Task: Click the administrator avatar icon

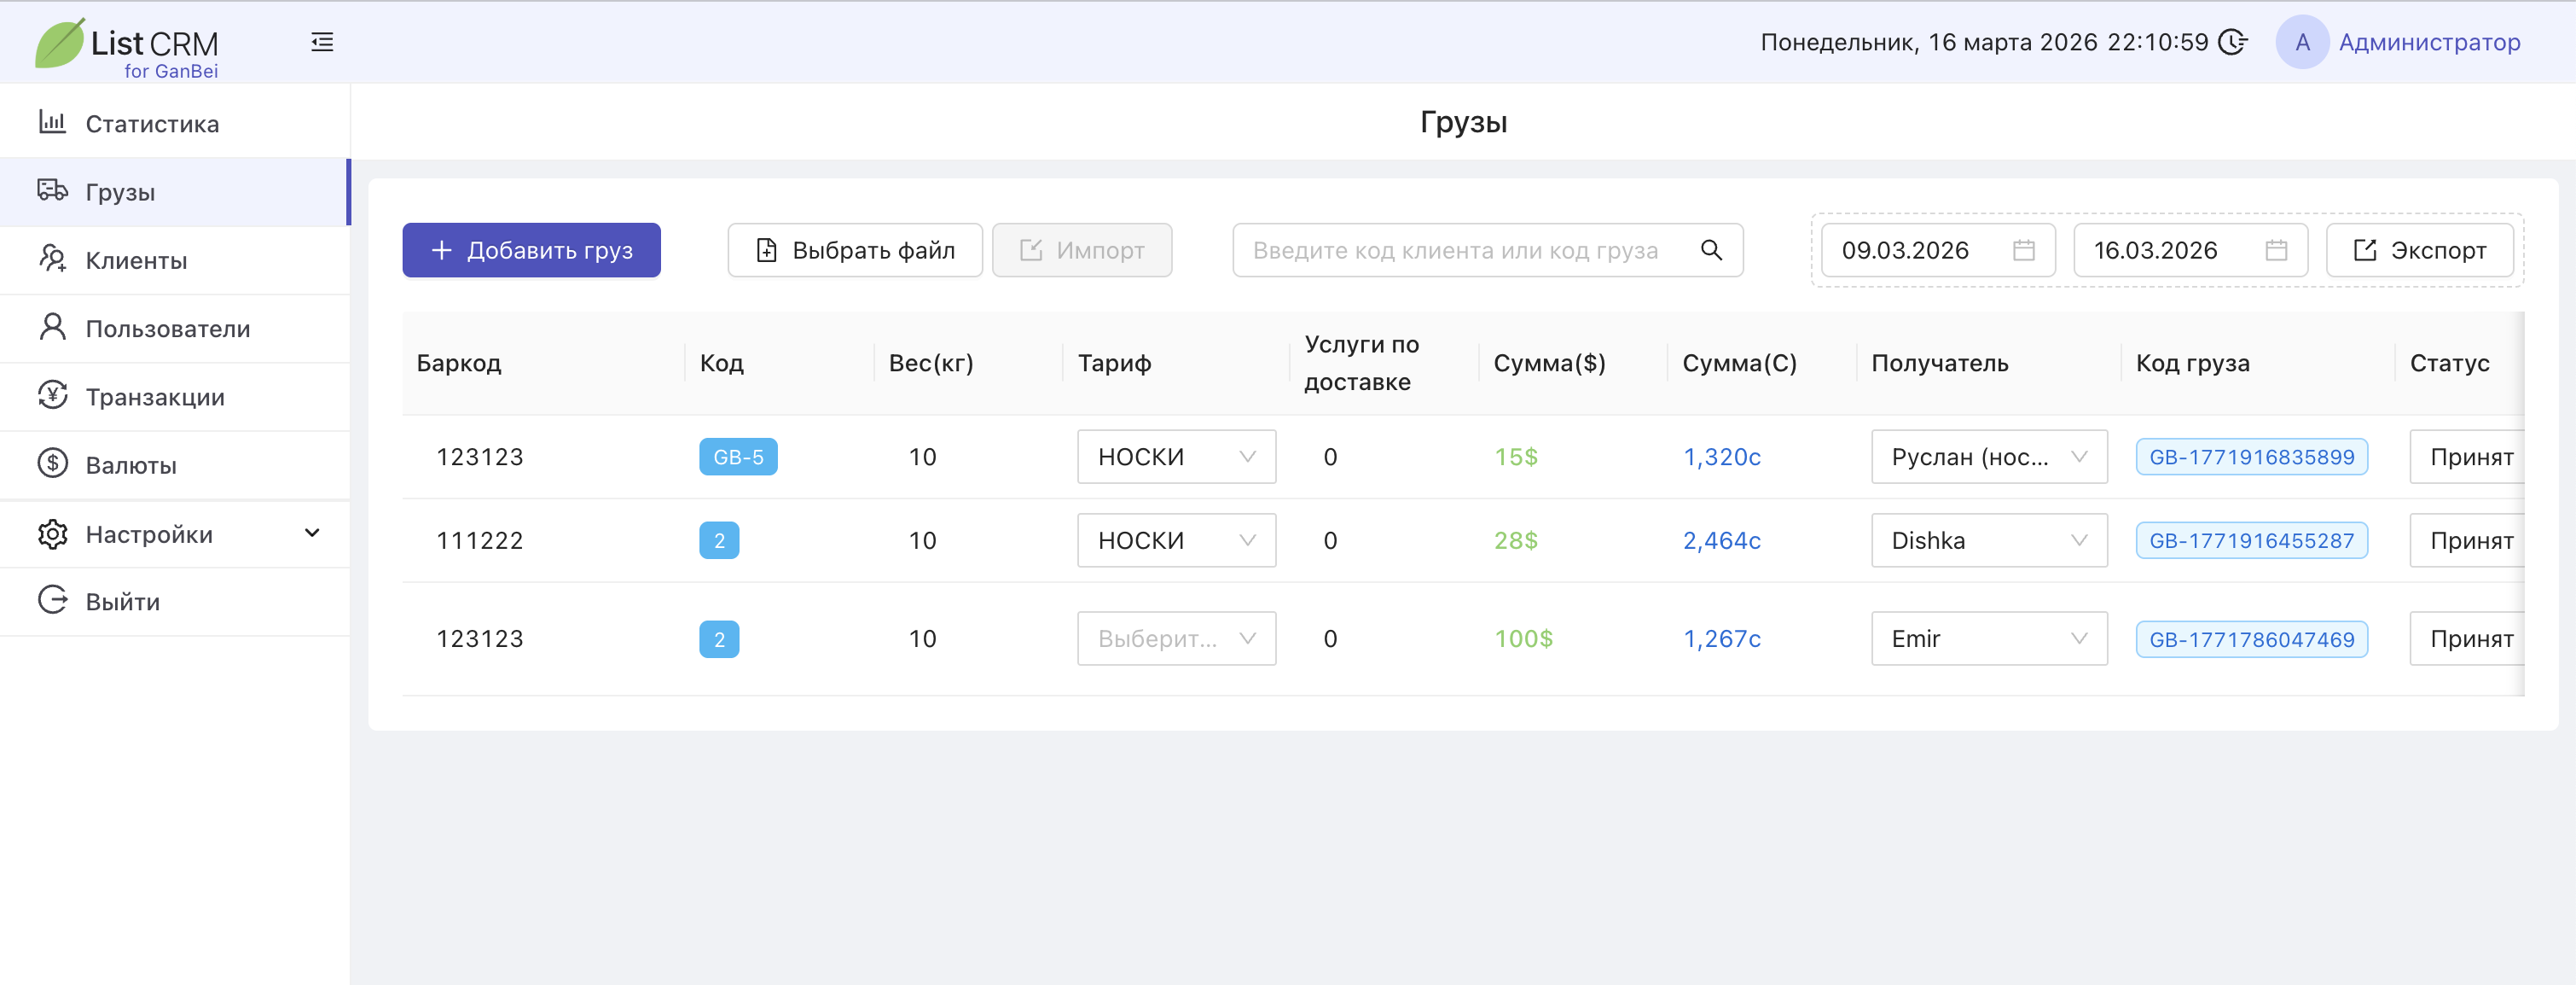Action: click(x=2302, y=42)
